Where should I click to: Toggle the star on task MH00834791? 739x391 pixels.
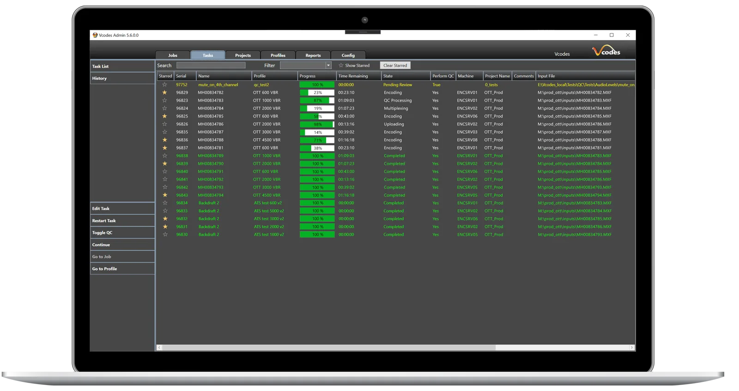point(165,172)
